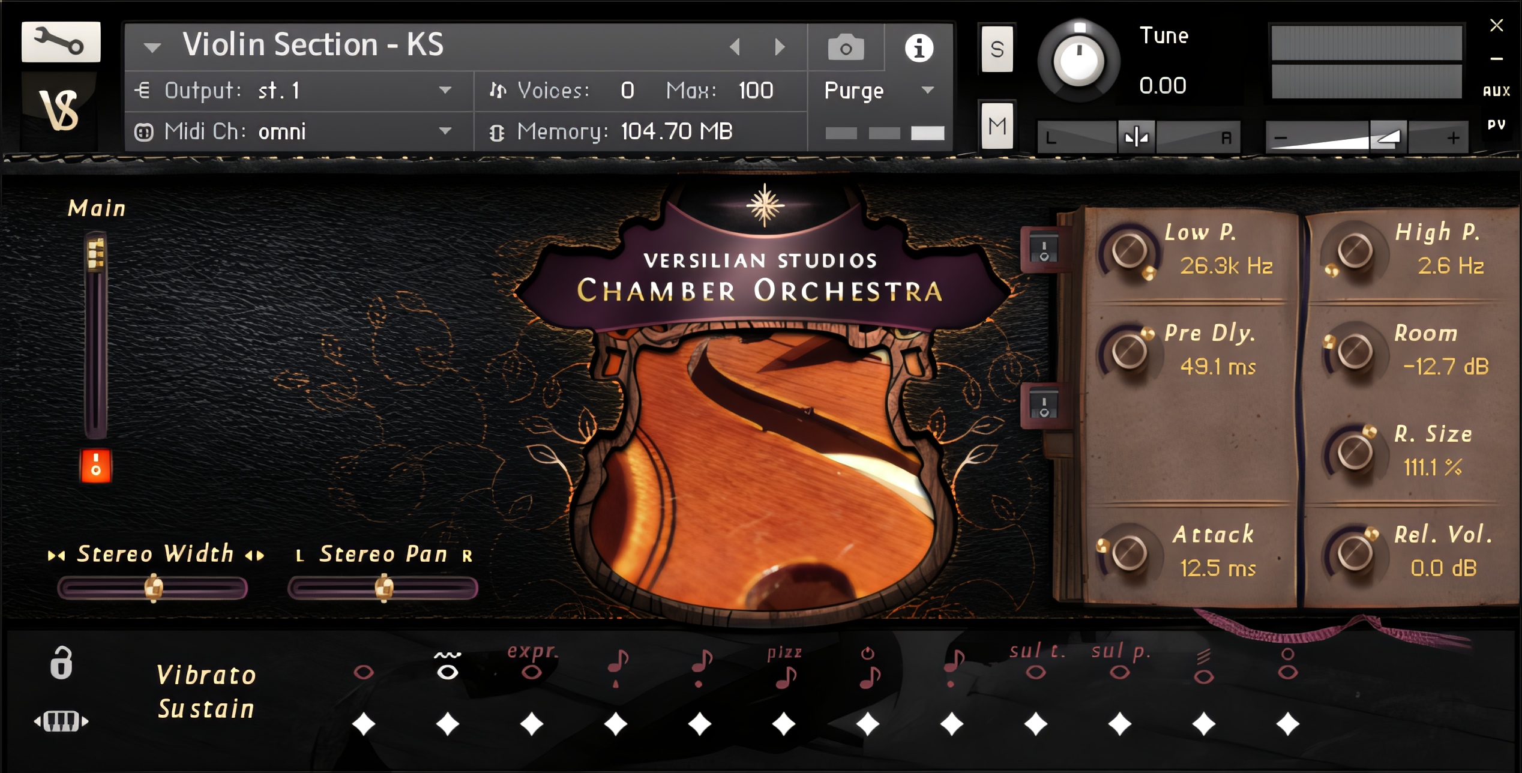Open the instrument info icon
The height and width of the screenshot is (773, 1522).
918,47
